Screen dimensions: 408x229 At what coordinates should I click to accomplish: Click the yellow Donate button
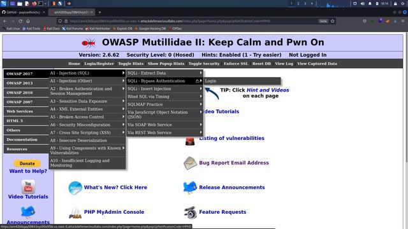(x=27, y=163)
